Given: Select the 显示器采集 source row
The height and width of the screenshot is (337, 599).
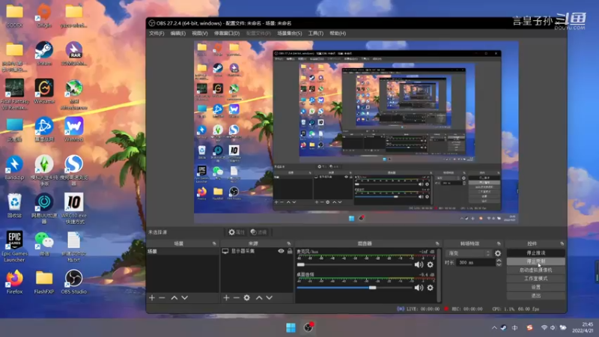Looking at the screenshot, I should [257, 251].
